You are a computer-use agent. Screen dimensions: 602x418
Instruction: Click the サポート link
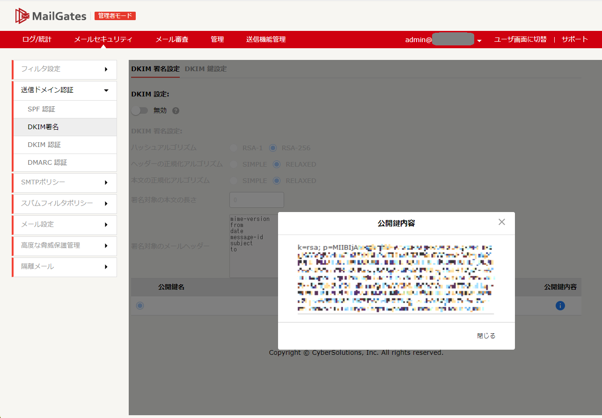point(575,39)
